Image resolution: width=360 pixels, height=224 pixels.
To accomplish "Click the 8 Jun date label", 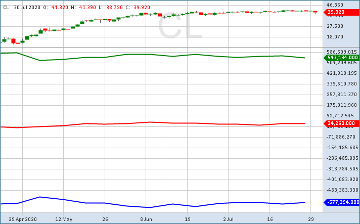I will pos(146,219).
